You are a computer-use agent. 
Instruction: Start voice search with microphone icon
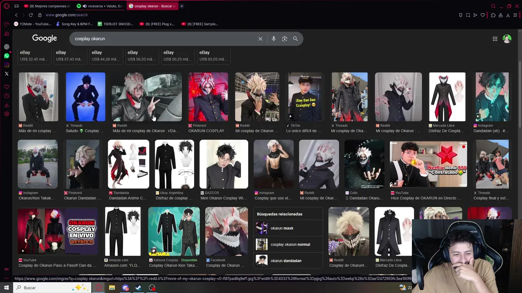[x=274, y=39]
